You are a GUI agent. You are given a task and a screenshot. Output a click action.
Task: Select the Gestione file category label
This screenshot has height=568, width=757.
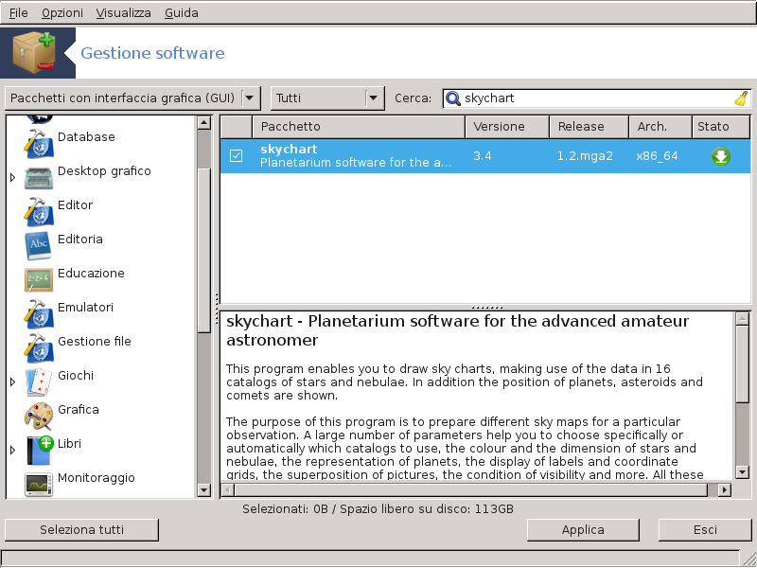[x=95, y=342]
